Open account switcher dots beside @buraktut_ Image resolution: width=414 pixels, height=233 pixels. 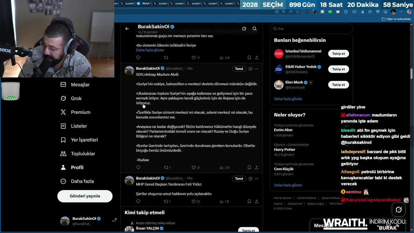[114, 221]
